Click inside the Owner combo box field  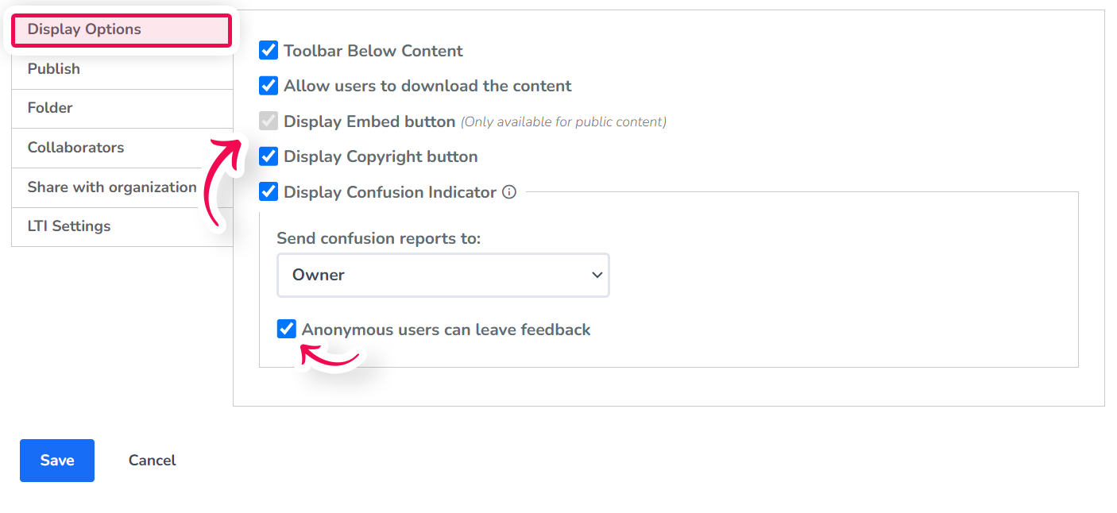pos(397,274)
